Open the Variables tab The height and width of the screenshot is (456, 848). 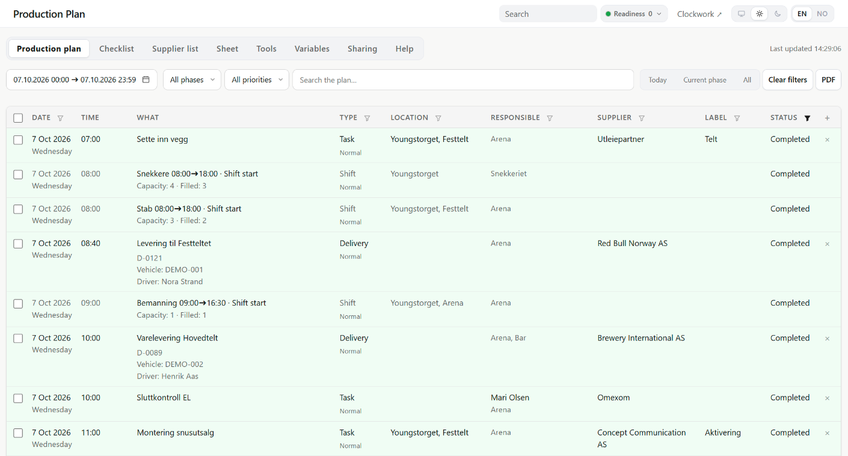point(312,49)
